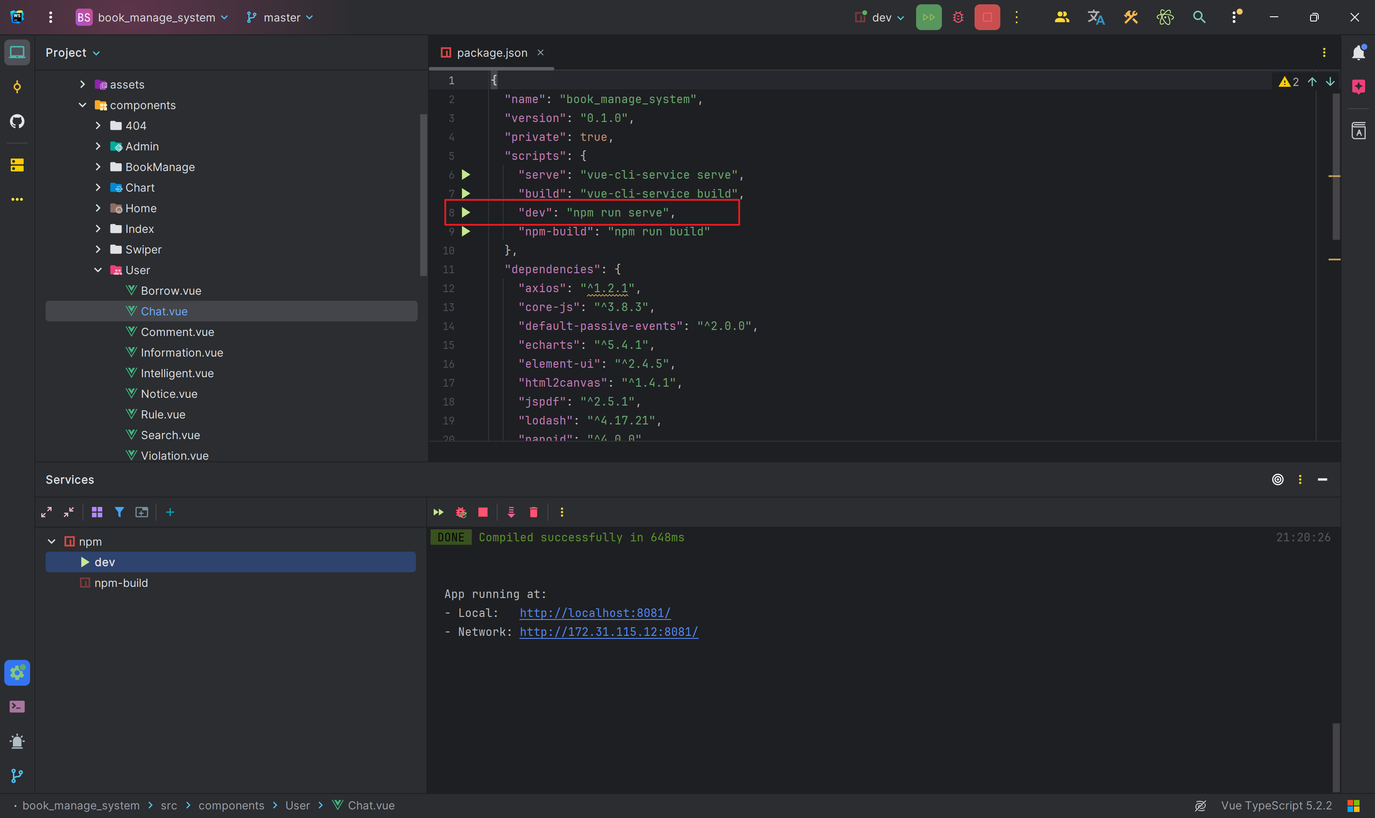
Task: Click the filter icon in Services toolbar
Action: (119, 512)
